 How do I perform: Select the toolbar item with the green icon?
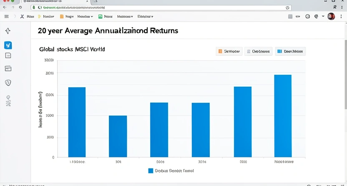[106, 17]
